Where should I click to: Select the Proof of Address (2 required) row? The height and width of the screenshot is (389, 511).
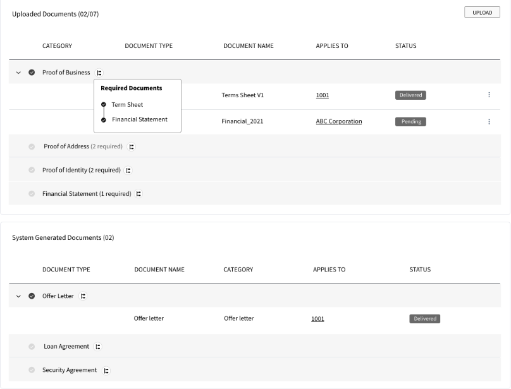pos(255,147)
